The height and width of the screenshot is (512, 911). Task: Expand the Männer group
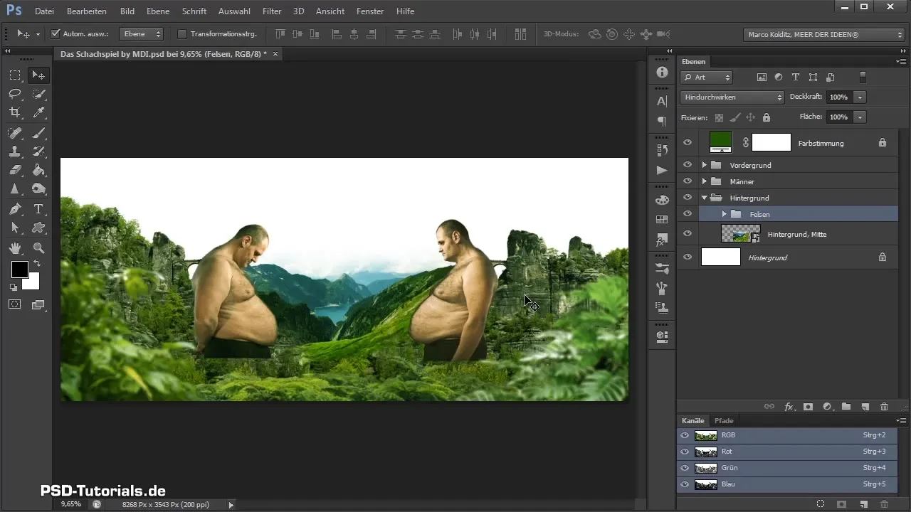click(x=704, y=181)
